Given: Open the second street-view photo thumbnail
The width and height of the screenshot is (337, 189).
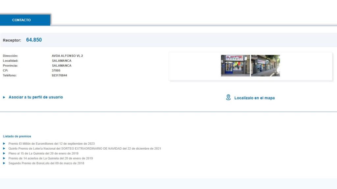Looking at the screenshot, I should pos(266,66).
